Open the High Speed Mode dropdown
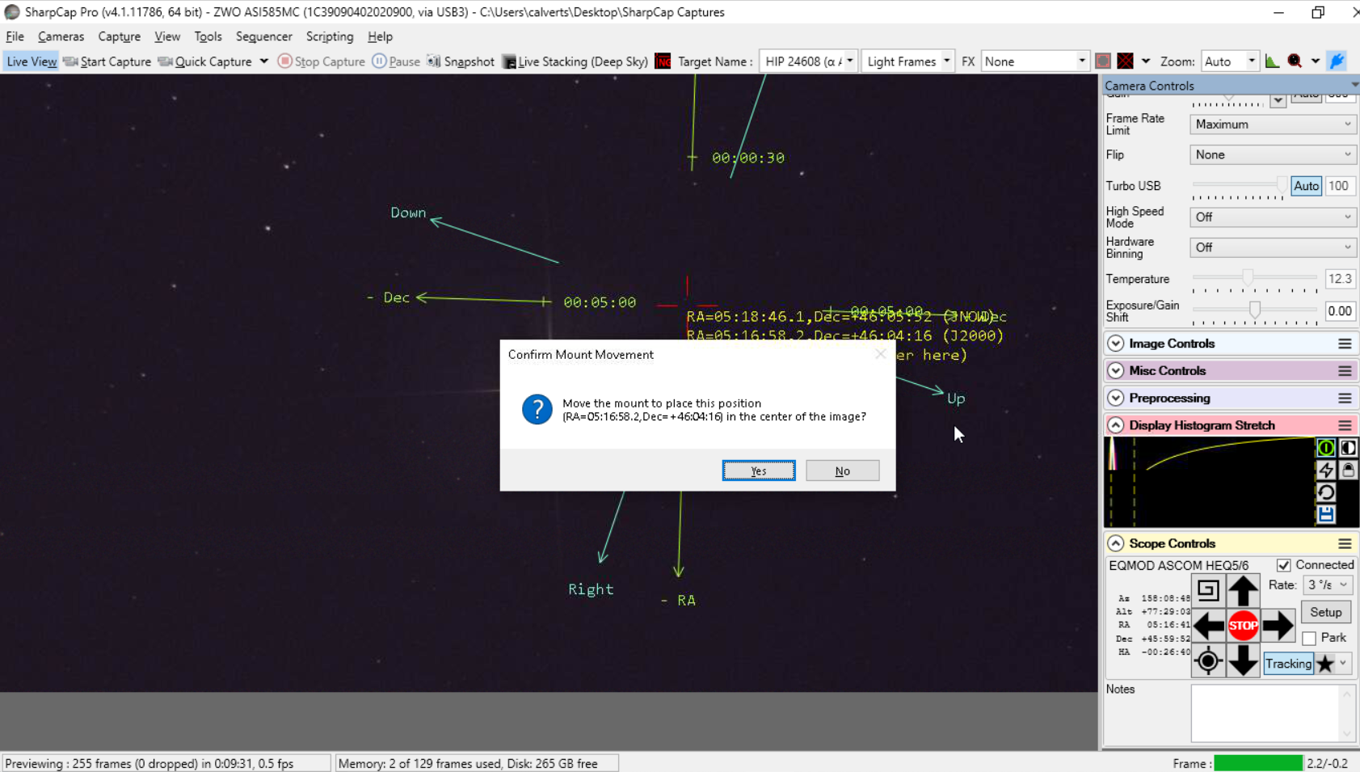The width and height of the screenshot is (1360, 772). (1273, 217)
